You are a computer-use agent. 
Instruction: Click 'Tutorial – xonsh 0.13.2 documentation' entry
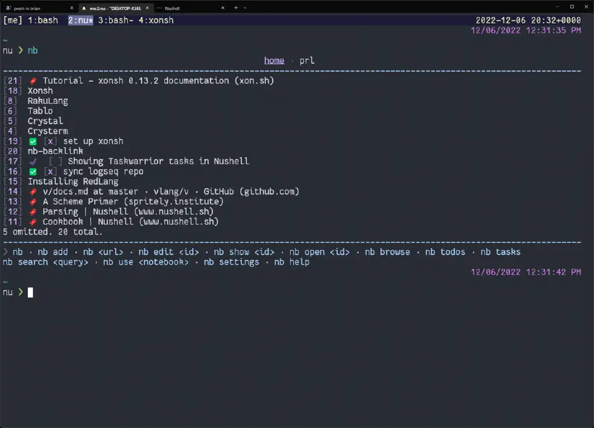click(x=158, y=81)
